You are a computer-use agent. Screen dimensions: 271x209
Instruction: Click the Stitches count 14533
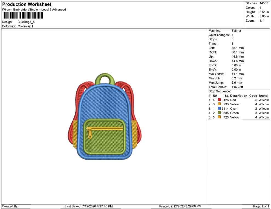[x=264, y=3]
